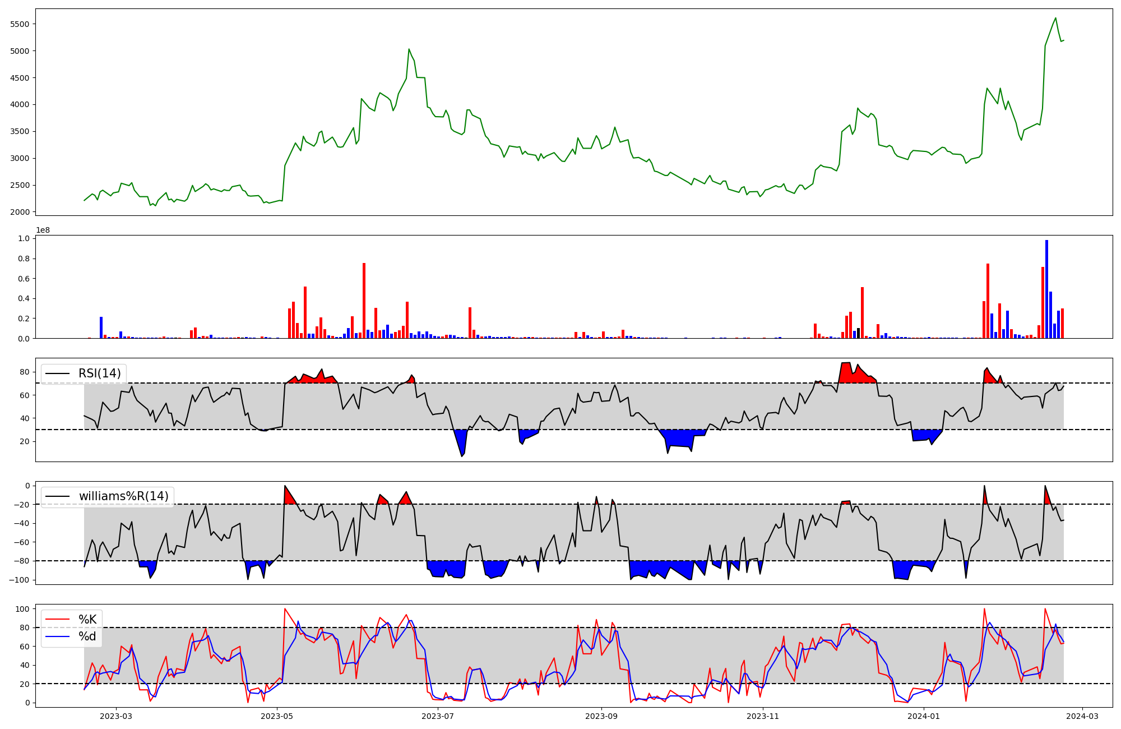The height and width of the screenshot is (729, 1121).
Task: Click the 2023-03 x-axis date label
Action: click(x=116, y=716)
